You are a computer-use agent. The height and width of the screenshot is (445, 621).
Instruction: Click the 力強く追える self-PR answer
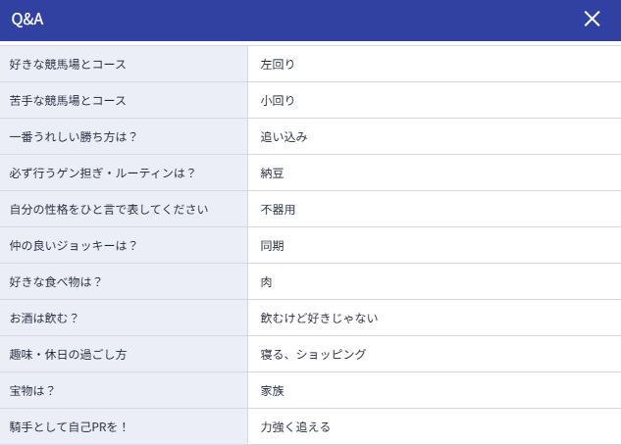(295, 426)
